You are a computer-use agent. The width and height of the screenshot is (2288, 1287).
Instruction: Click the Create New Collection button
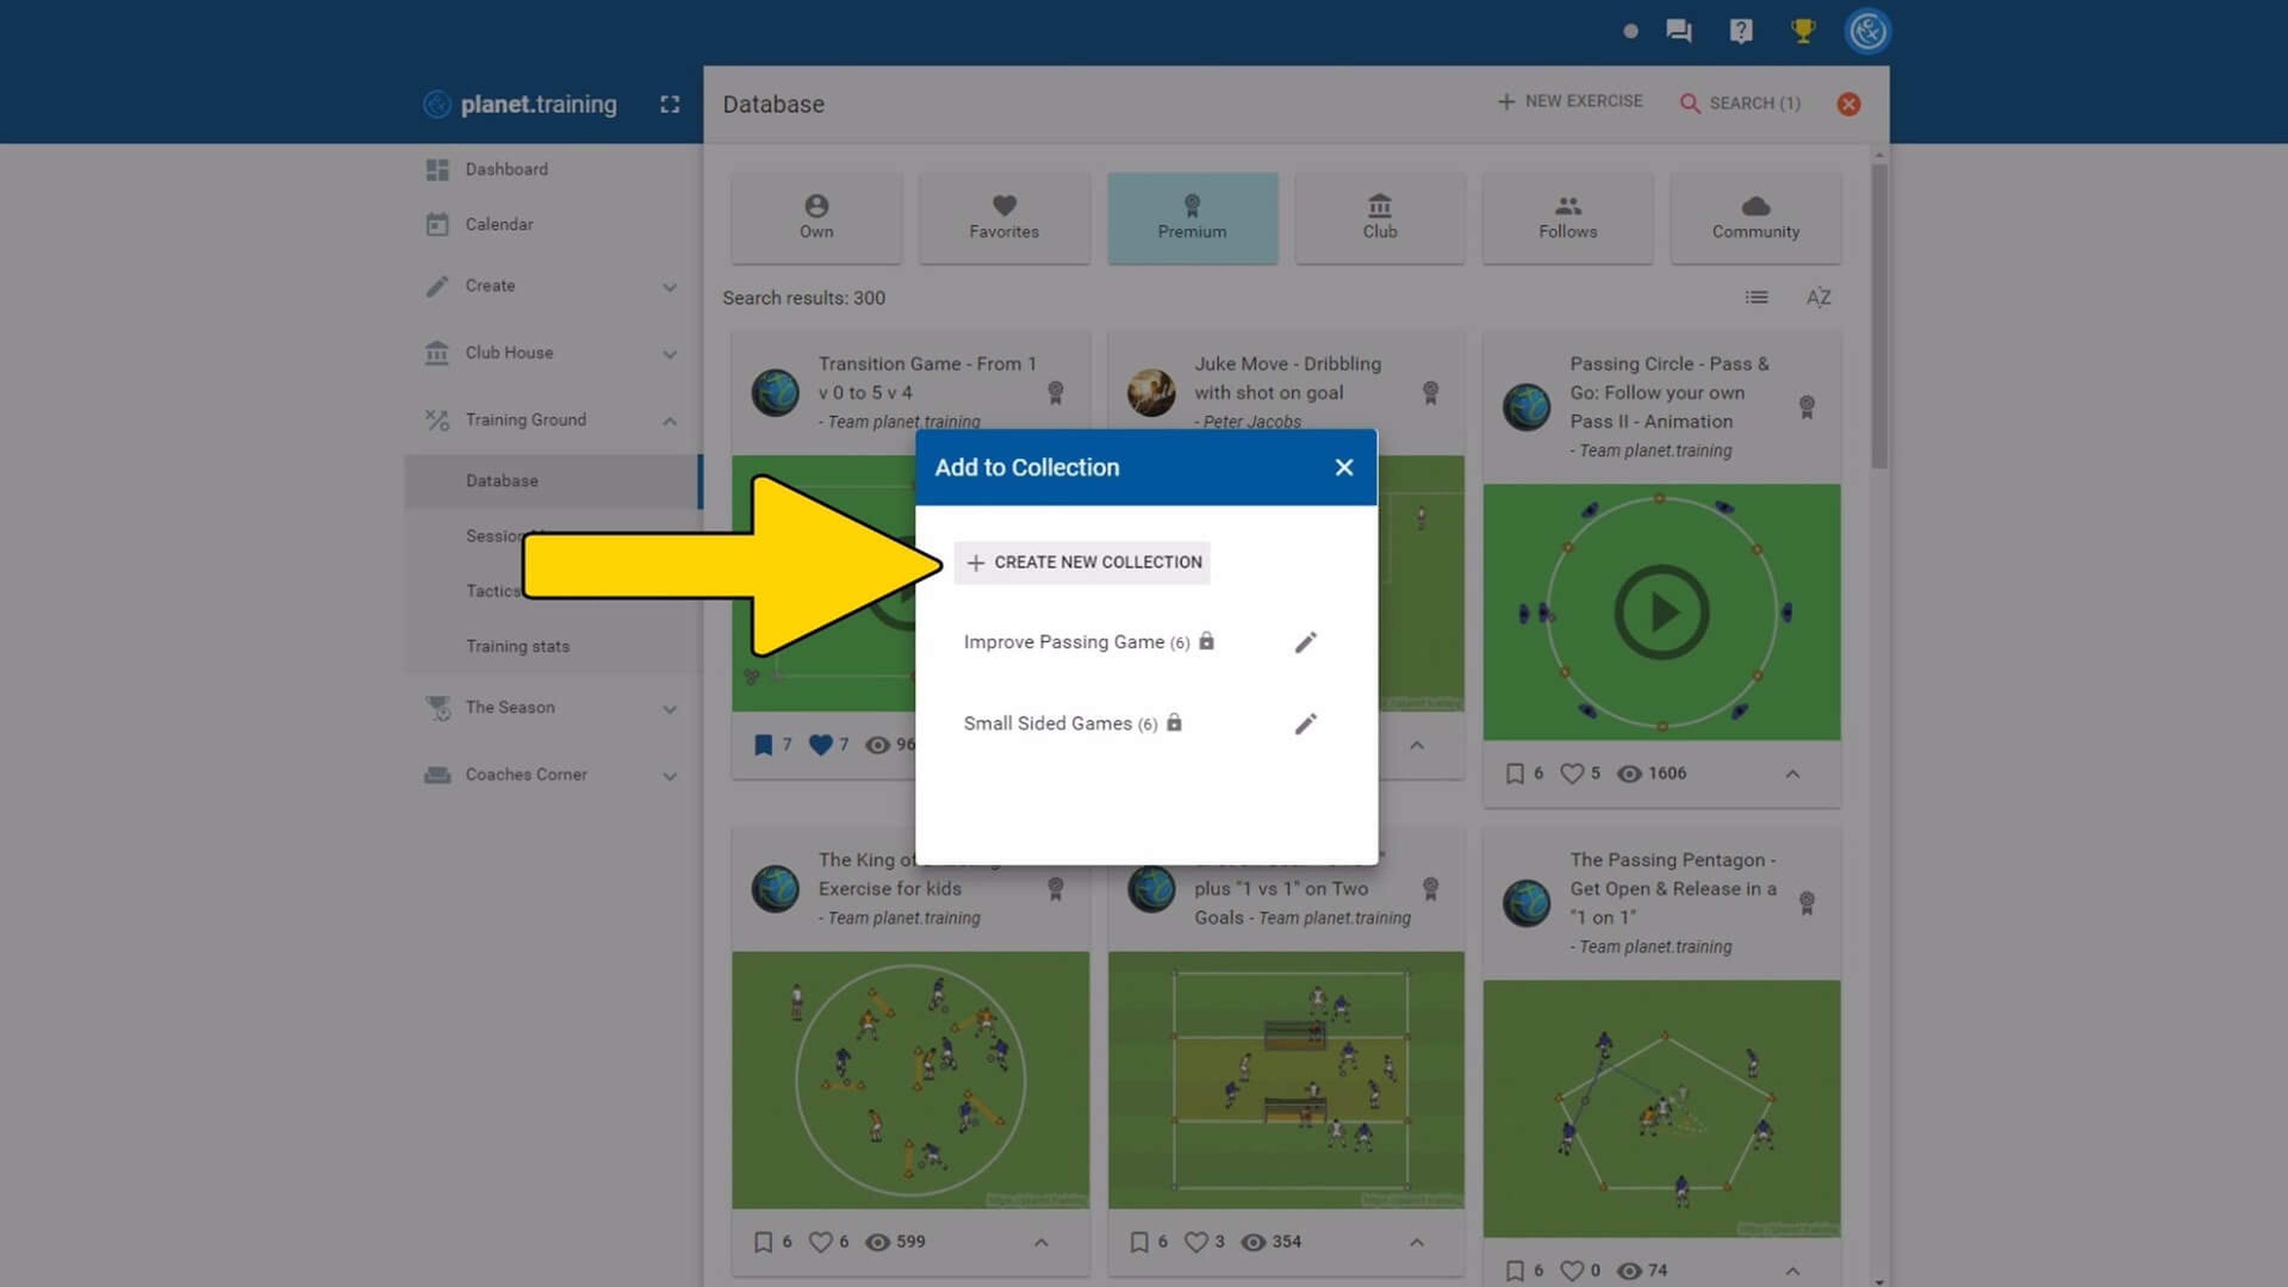coord(1082,562)
